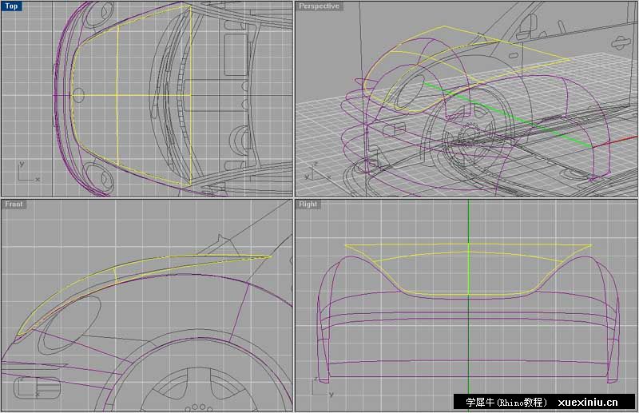
Task: Activate the Front viewport title label
Action: [14, 204]
